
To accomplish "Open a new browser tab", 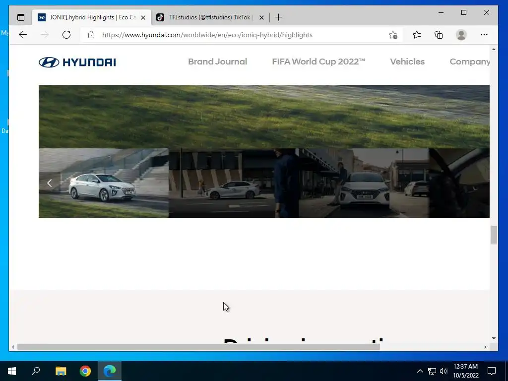I will tap(278, 17).
